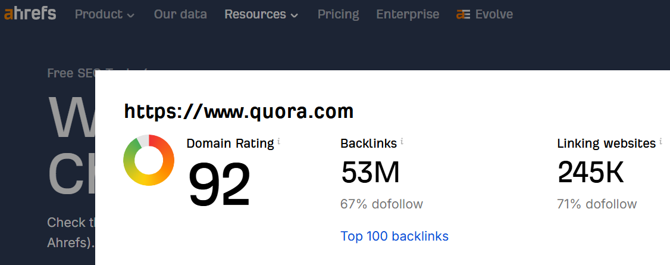670x265 pixels.
Task: Open the Pricing page
Action: (339, 14)
